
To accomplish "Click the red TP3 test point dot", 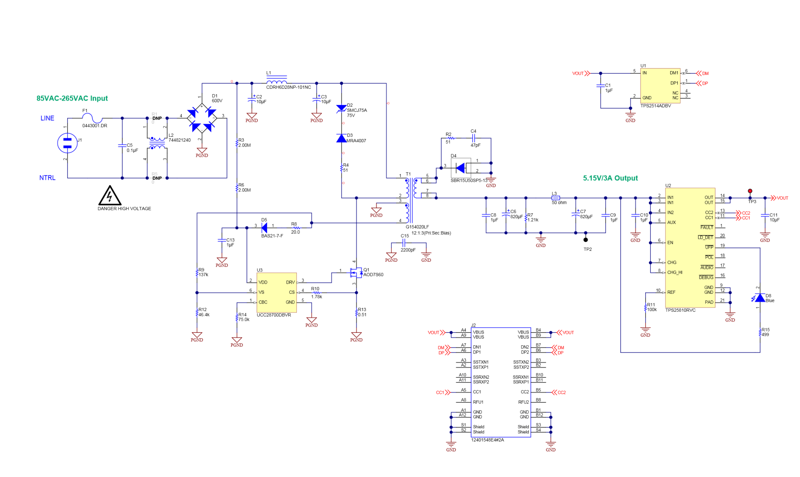I will click(750, 191).
